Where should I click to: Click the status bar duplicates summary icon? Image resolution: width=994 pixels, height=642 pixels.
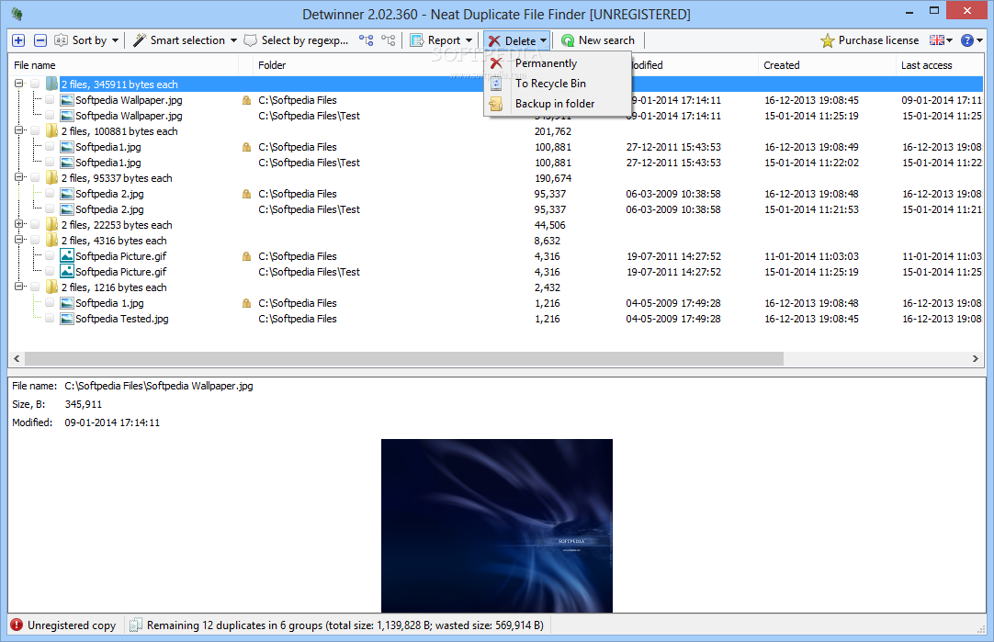(135, 625)
